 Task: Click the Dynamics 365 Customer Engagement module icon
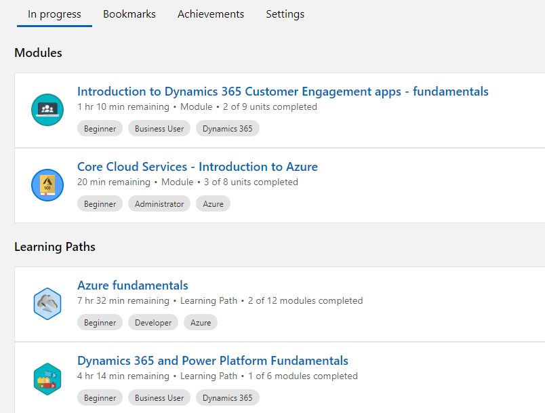[x=47, y=110]
